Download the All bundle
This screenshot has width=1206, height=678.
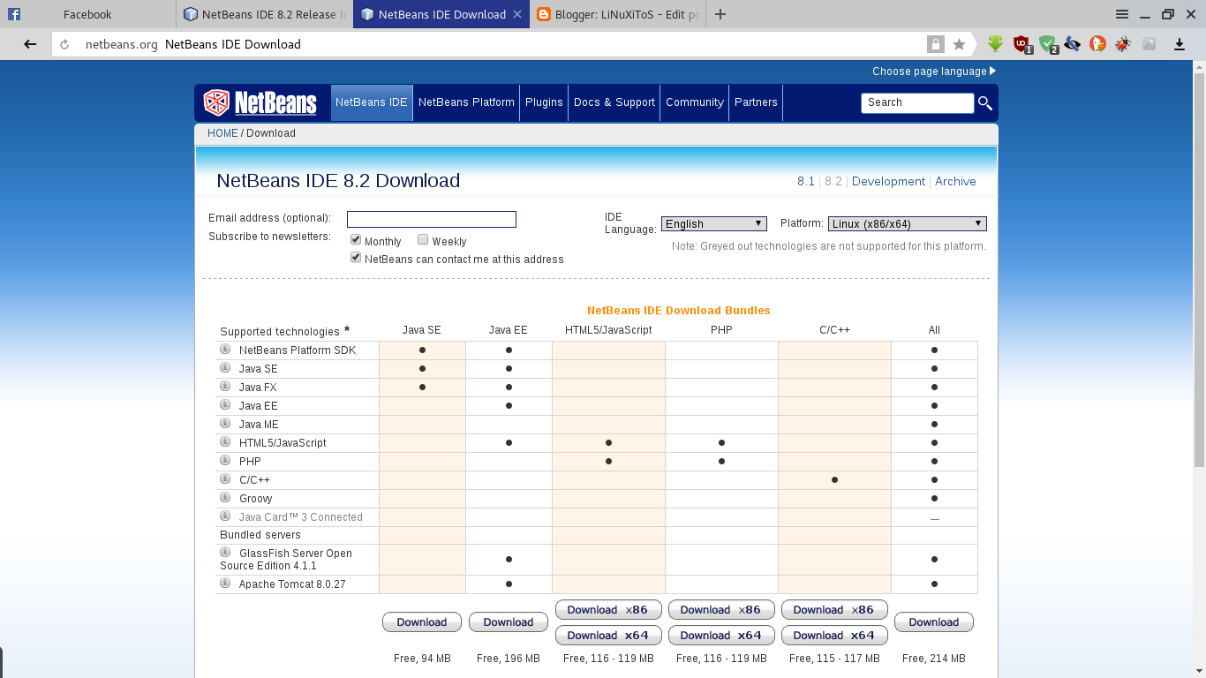(933, 622)
